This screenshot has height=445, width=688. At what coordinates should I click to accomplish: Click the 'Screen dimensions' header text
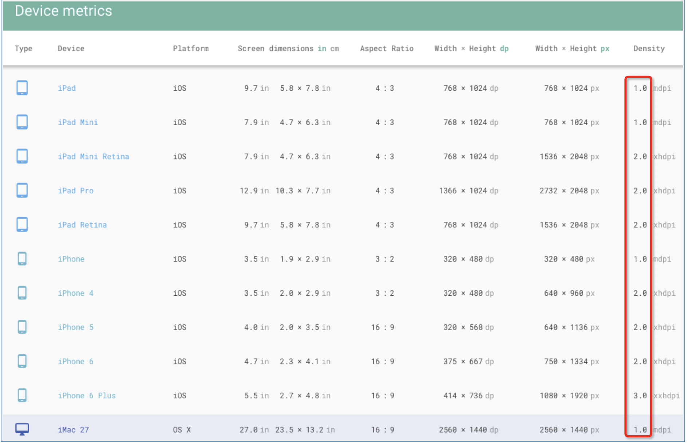coord(276,48)
